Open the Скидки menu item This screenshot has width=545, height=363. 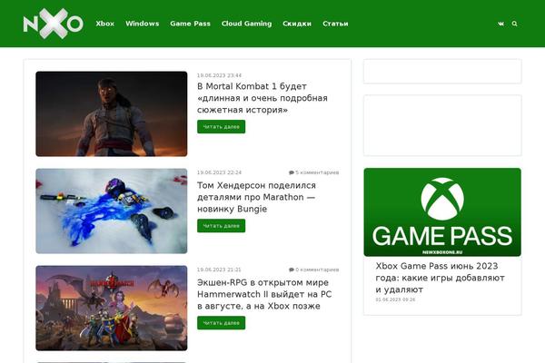297,24
